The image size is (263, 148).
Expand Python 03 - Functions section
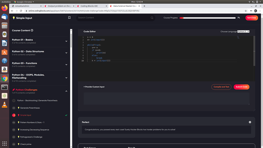[66, 64]
